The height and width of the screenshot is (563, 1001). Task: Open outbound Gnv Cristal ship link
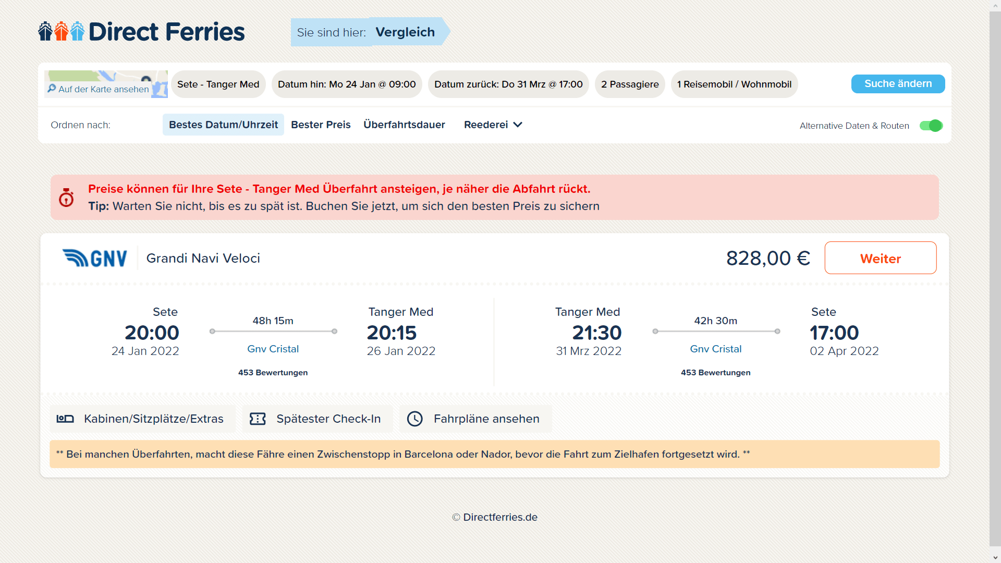click(273, 349)
